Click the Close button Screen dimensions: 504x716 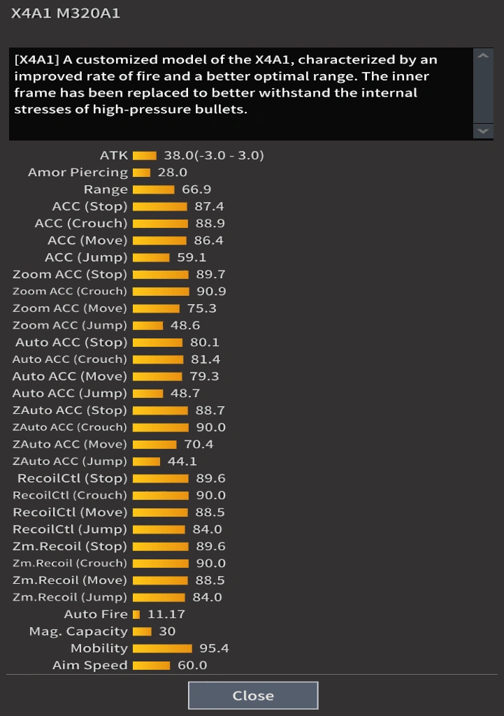pos(253,695)
